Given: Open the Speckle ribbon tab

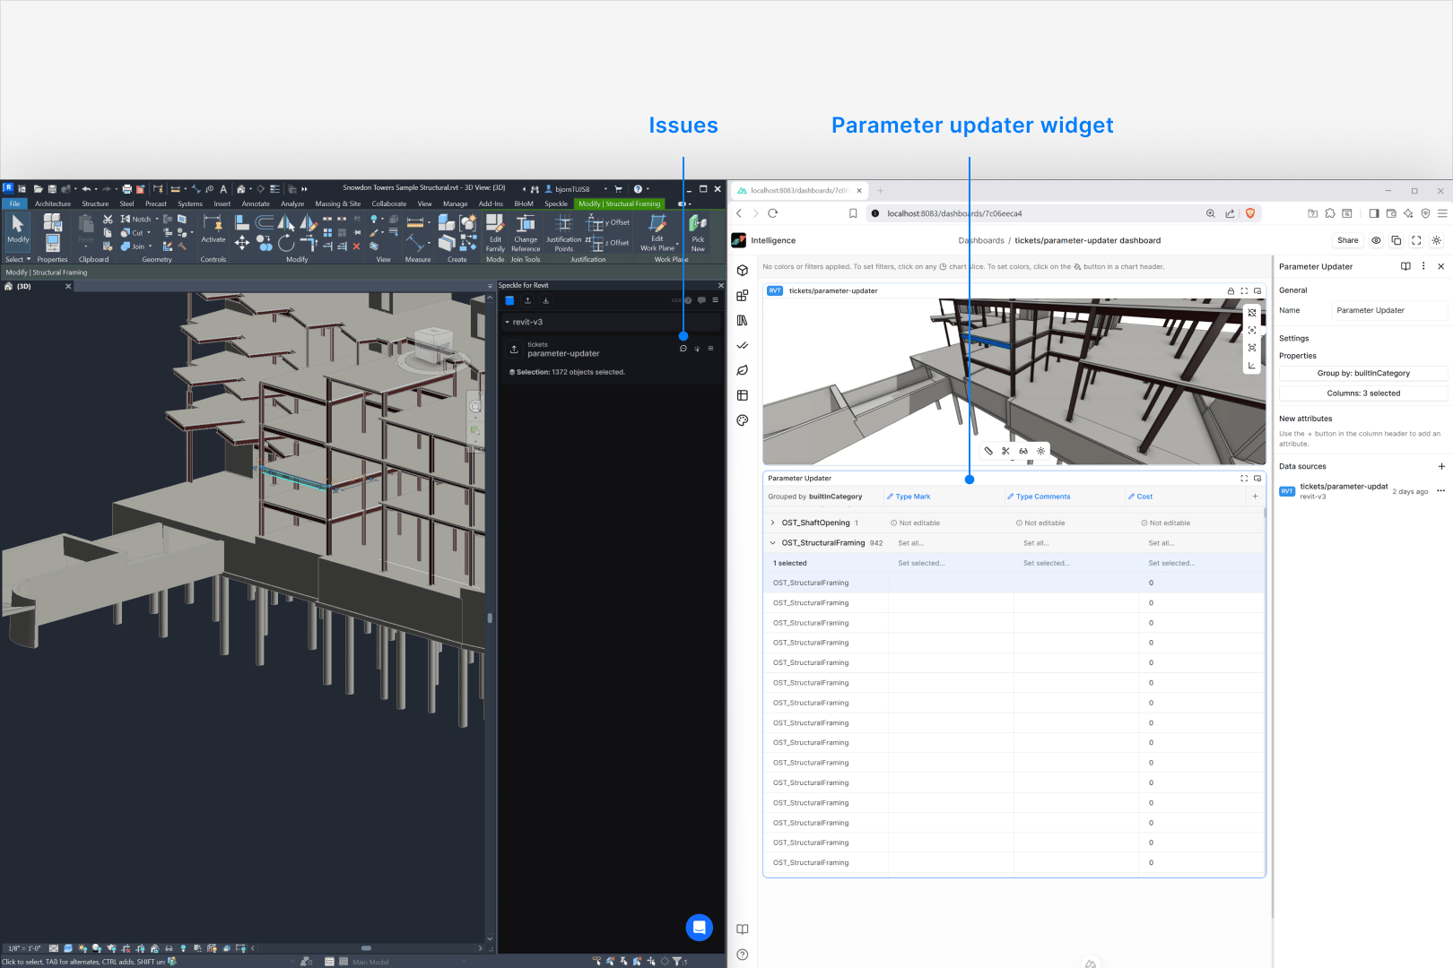Looking at the screenshot, I should click(x=556, y=203).
